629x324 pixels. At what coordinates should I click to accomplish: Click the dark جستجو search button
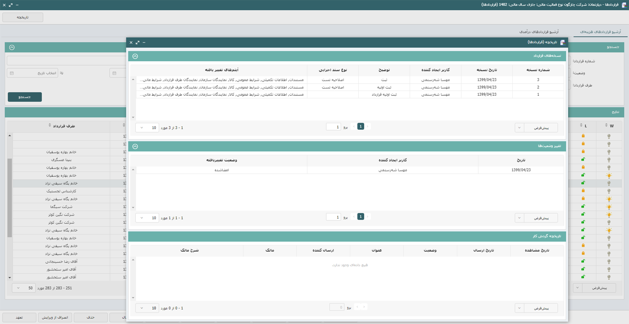click(25, 97)
